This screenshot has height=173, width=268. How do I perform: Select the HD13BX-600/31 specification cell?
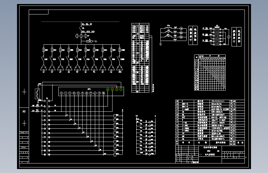click(x=220, y=139)
